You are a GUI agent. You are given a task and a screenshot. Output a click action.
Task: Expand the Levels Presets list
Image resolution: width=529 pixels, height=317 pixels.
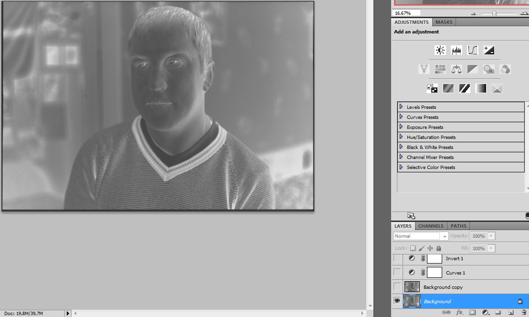(x=401, y=107)
